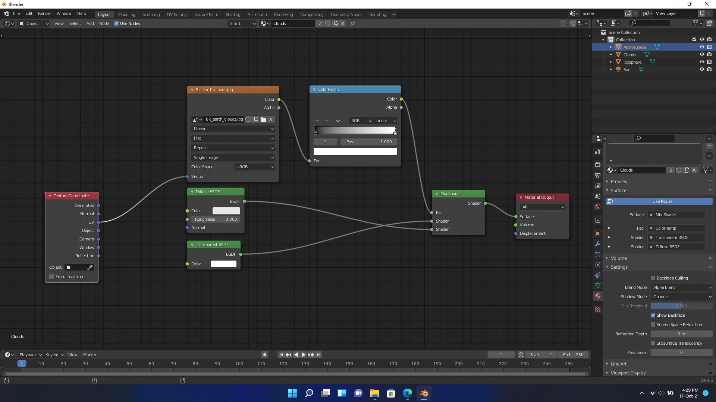Open the Blend Mode dropdown

click(x=682, y=287)
